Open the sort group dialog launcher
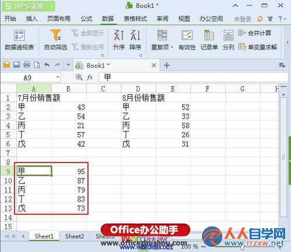The image size is (291, 252). click(x=141, y=55)
